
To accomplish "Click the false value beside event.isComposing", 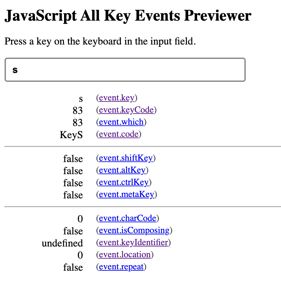I will coord(73,231).
